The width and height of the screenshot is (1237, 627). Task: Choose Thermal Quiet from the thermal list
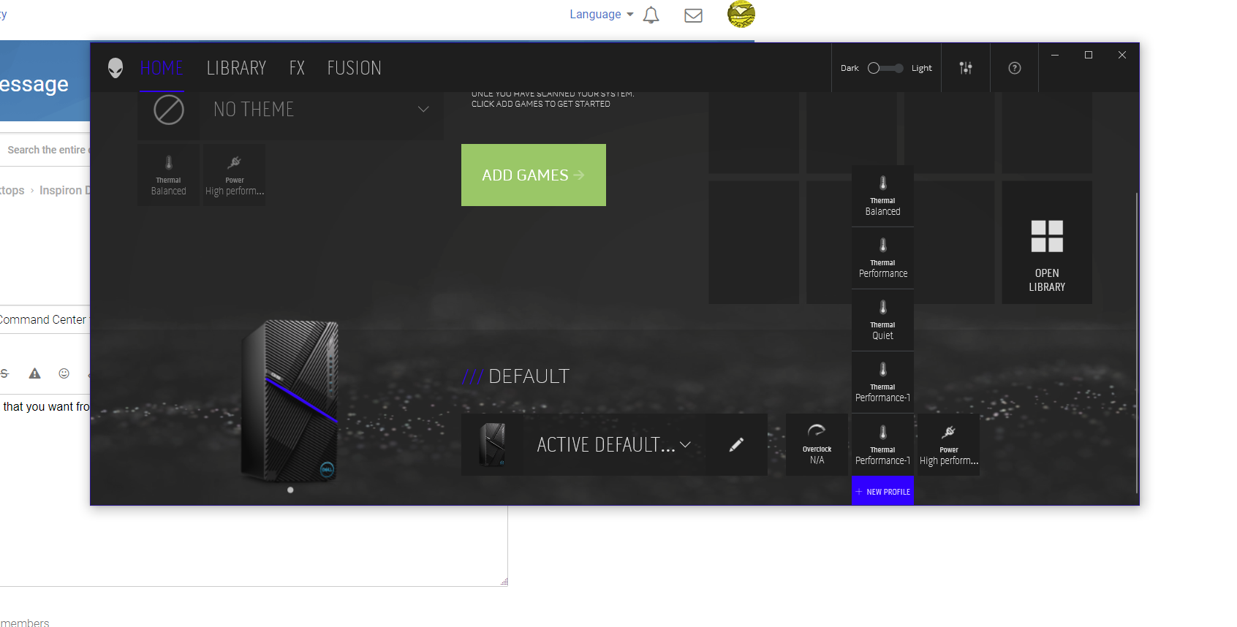[x=883, y=320]
